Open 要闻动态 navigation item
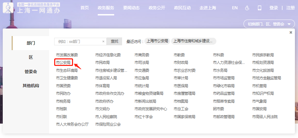The height and width of the screenshot is (138, 298). tap(131, 8)
